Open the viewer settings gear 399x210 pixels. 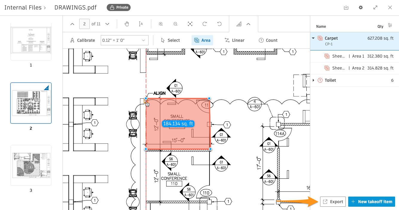(361, 7)
